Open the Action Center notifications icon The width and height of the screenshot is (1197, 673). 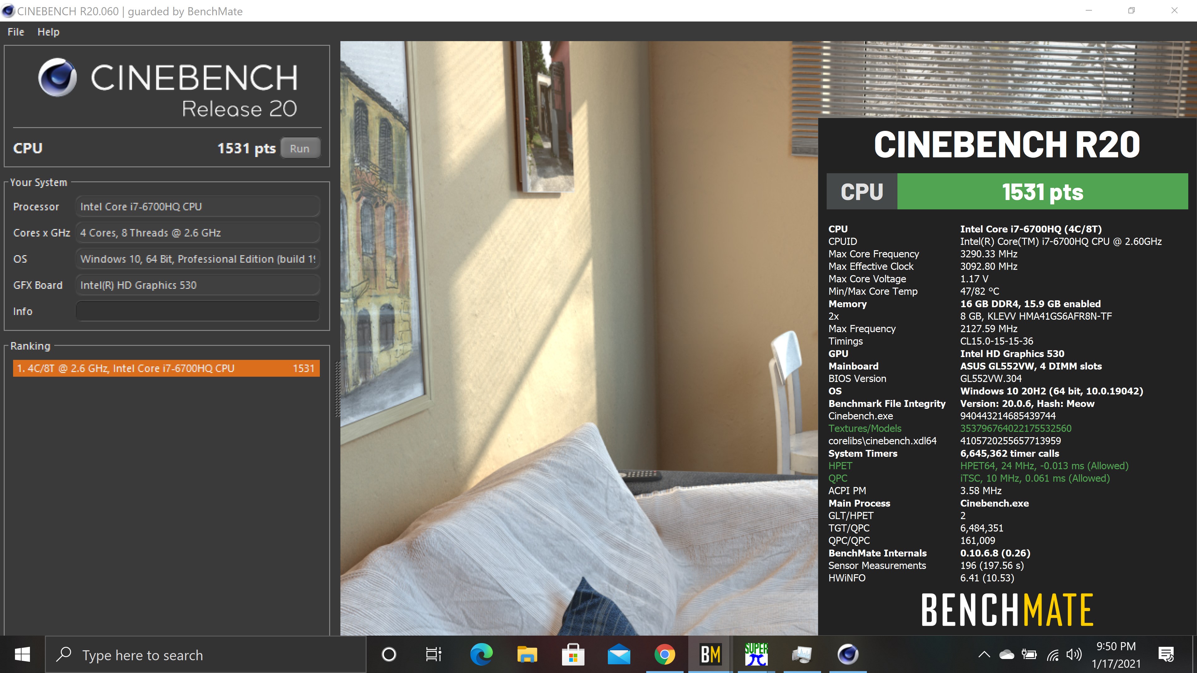click(1166, 655)
